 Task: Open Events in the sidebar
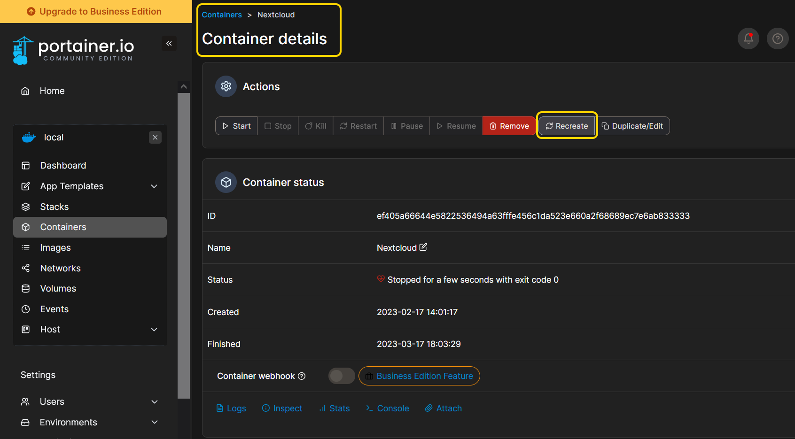[x=55, y=309]
